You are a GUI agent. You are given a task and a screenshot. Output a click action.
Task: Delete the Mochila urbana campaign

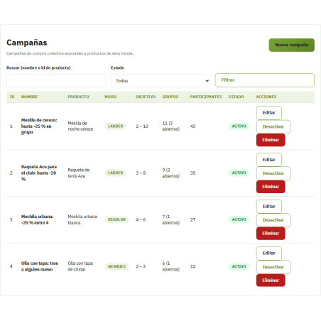click(271, 234)
